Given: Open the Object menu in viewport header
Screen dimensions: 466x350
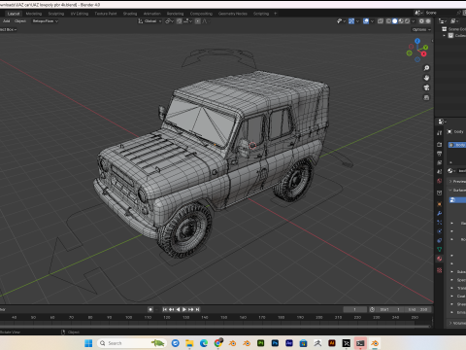Looking at the screenshot, I should coord(20,21).
